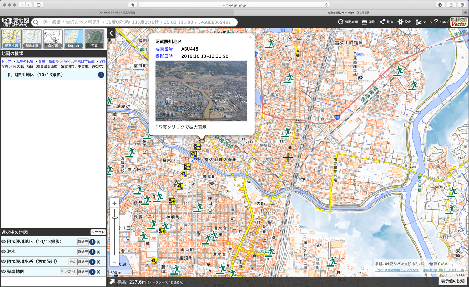
Task: Show info for the 洪水 layer
Action: coord(92,252)
